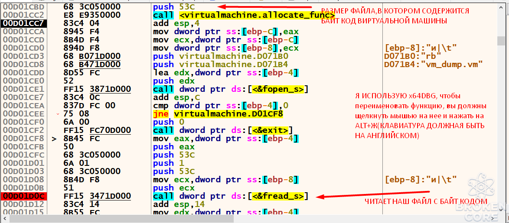509x223 pixels.
Task: Click mov dword ptr ss:[ebp-C],eax instruction
Action: pyautogui.click(x=225, y=32)
